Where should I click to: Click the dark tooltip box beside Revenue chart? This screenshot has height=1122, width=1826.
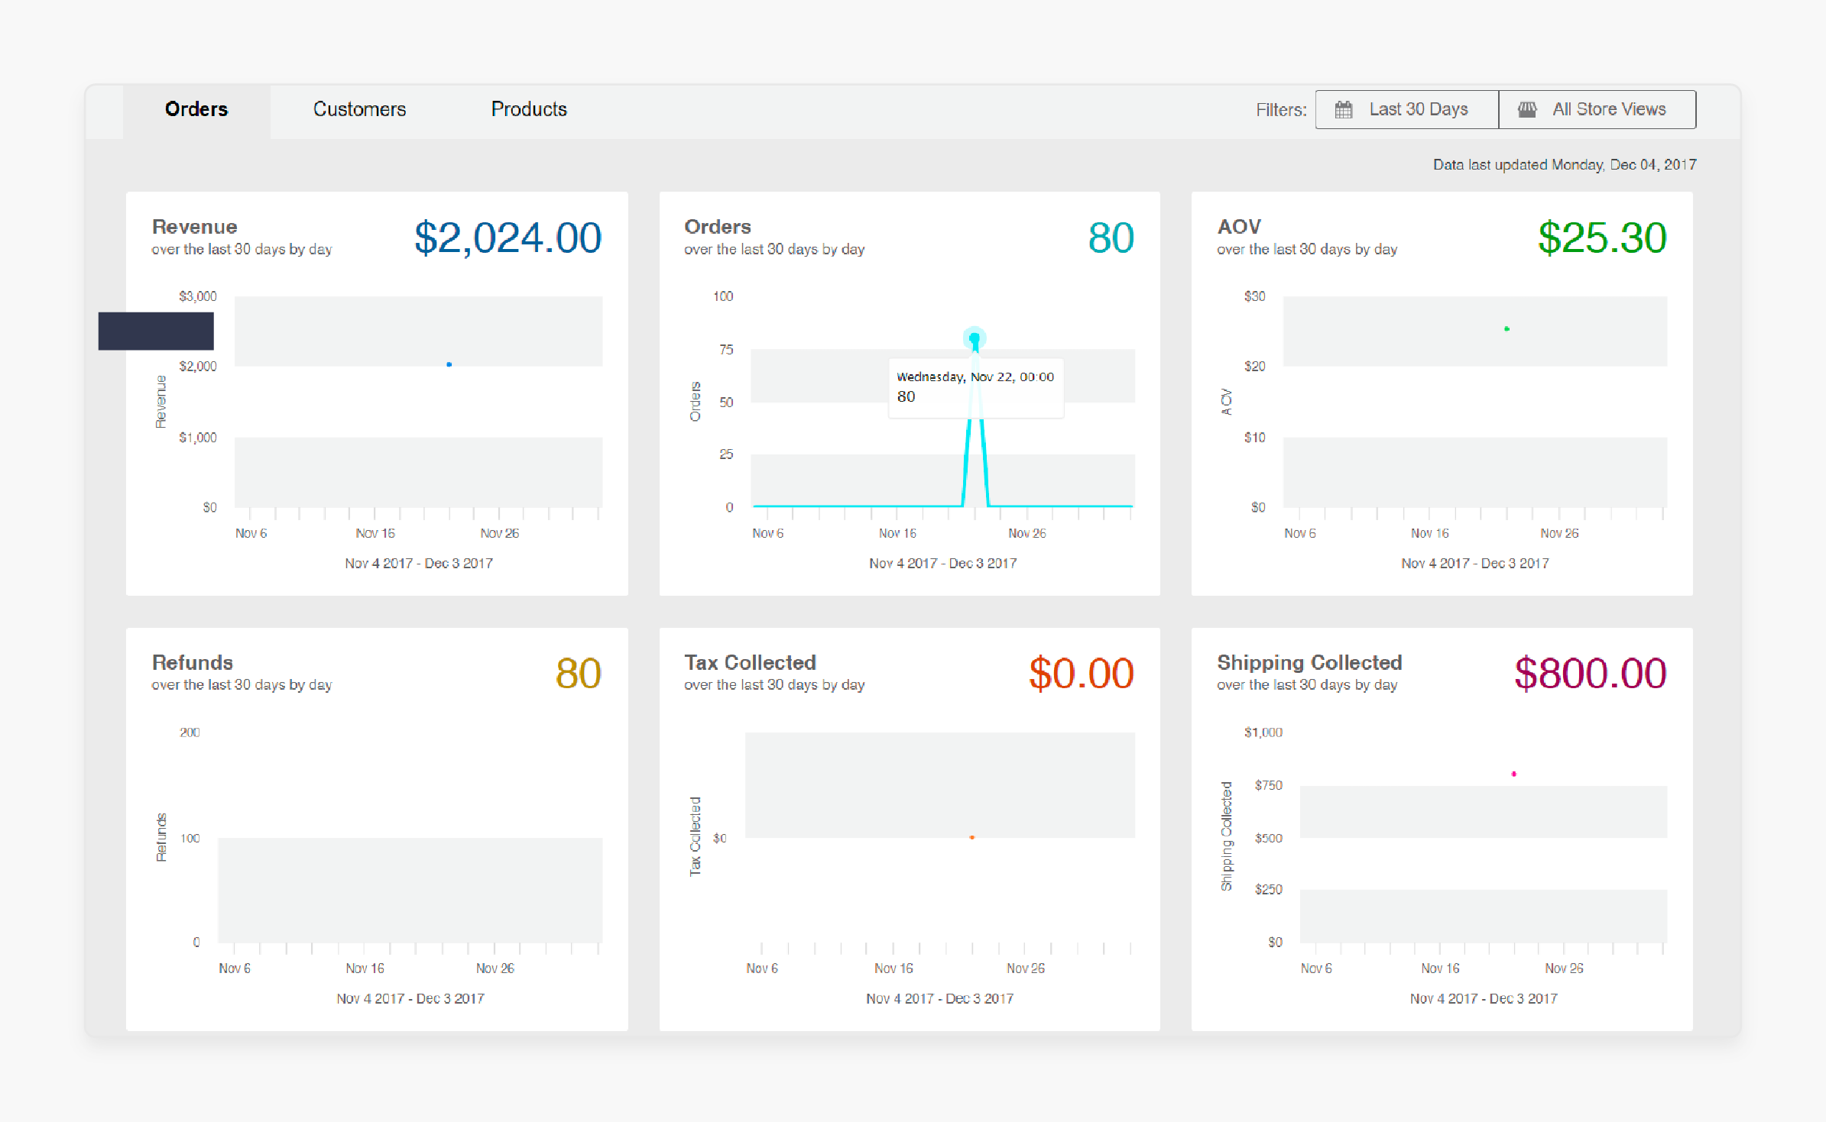tap(156, 331)
